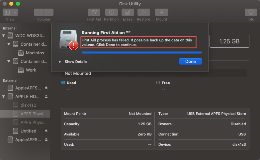Open the View dropdown menu

pos(10,13)
